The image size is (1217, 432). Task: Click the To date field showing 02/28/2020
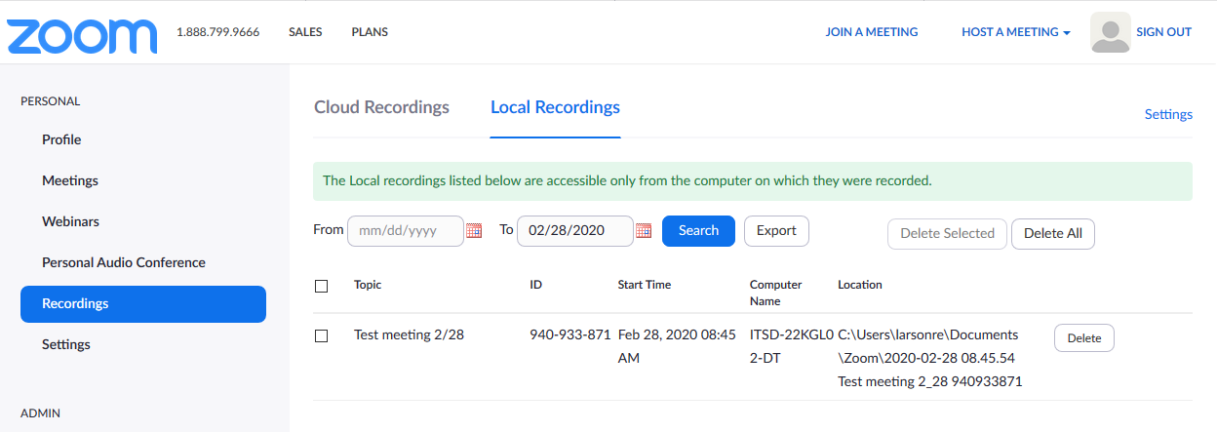tap(575, 231)
